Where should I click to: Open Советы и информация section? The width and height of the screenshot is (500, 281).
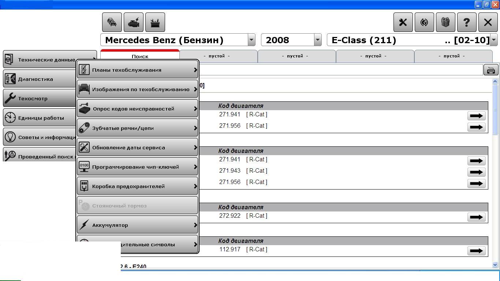40,137
